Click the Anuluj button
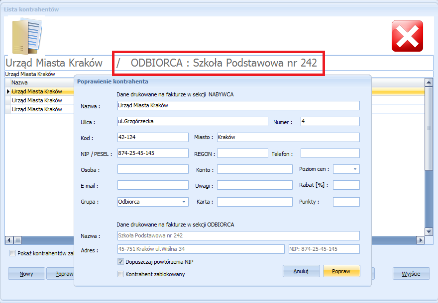 click(301, 271)
